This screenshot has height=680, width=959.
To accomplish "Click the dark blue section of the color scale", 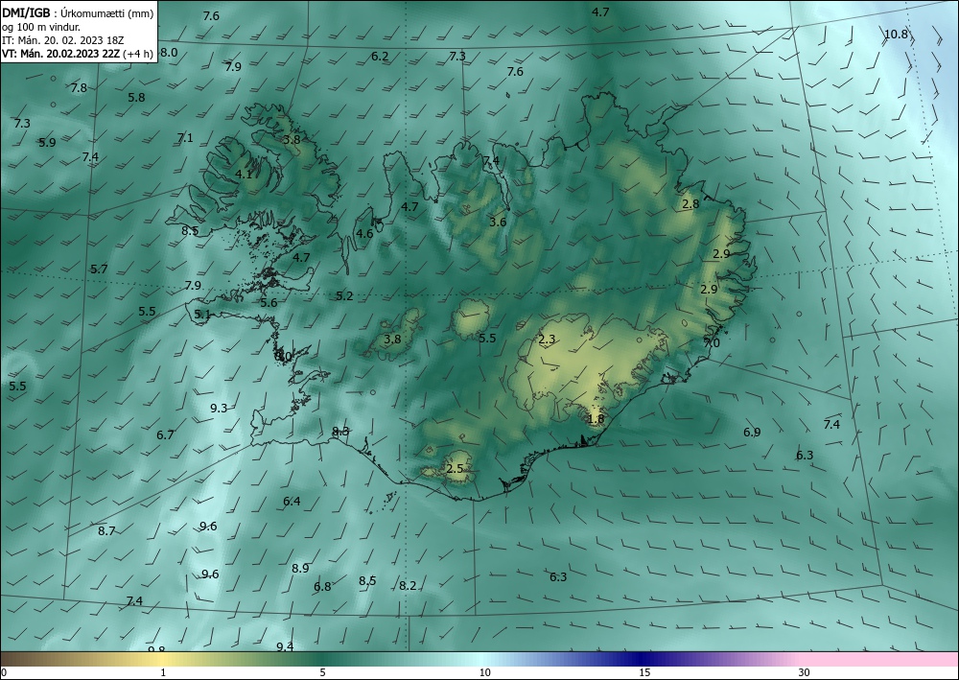I will (x=643, y=659).
